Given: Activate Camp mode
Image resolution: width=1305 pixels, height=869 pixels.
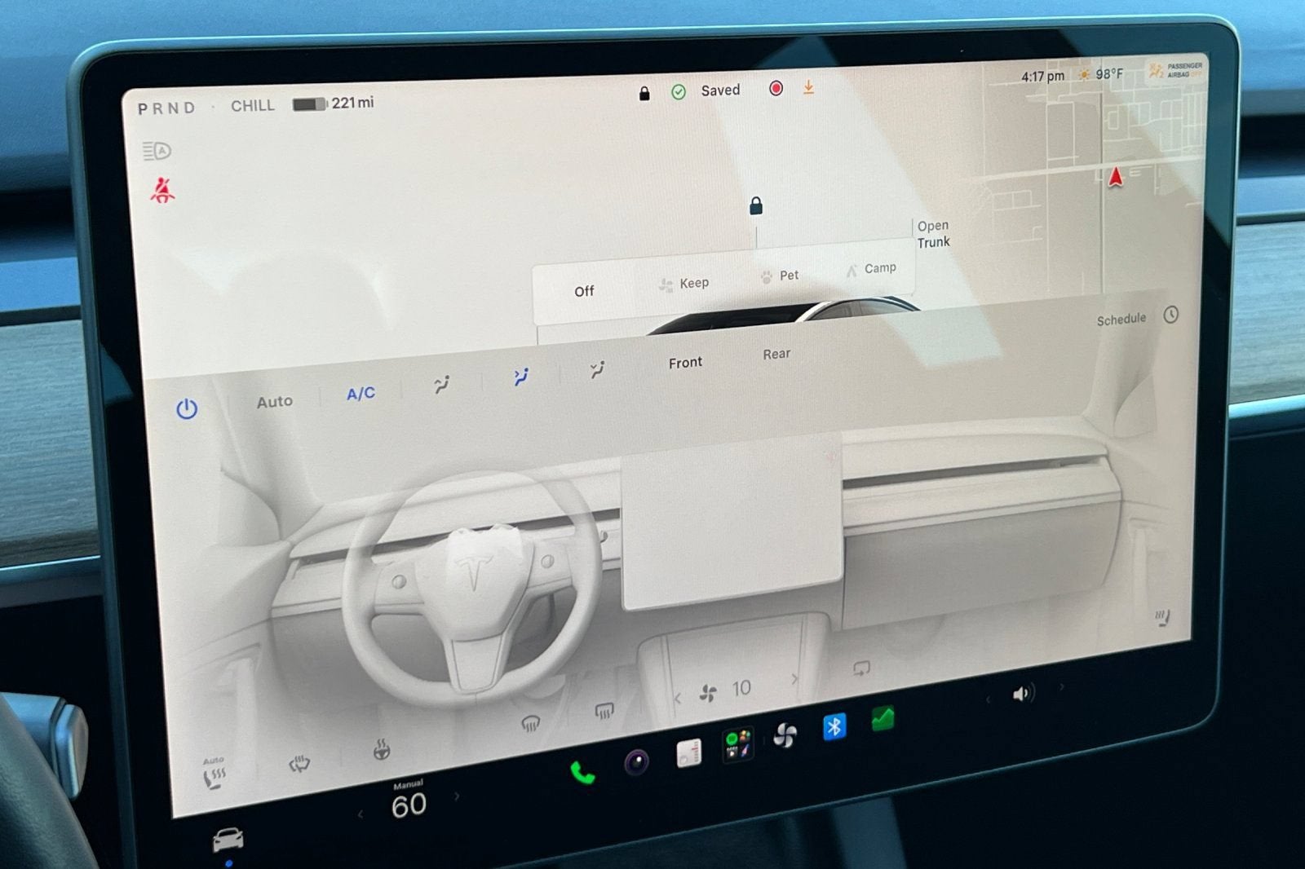Looking at the screenshot, I should (871, 268).
